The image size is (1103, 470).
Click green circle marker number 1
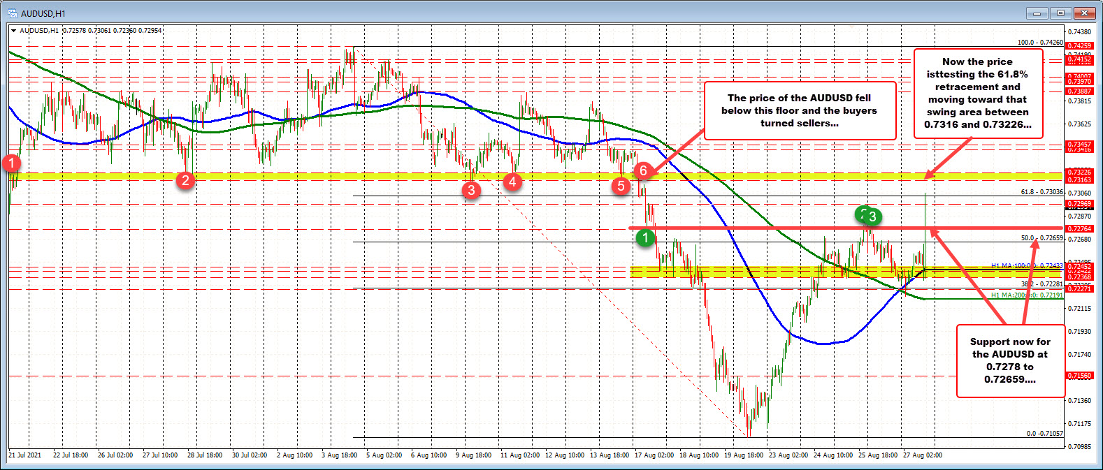pos(645,238)
